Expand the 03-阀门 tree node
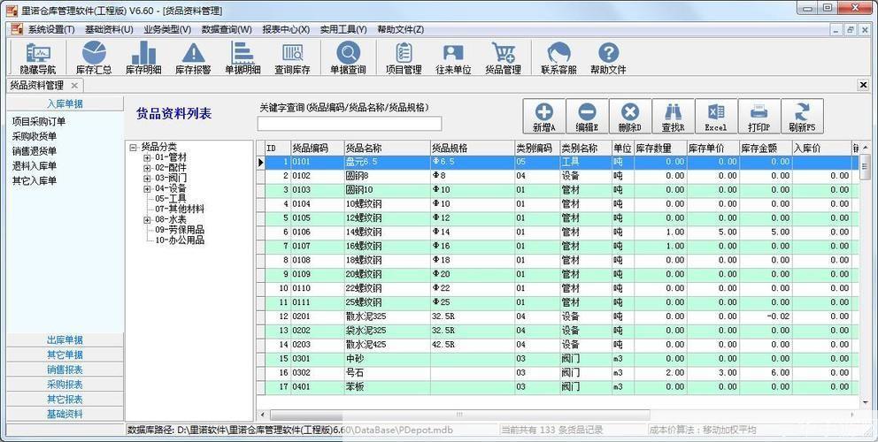Image resolution: width=878 pixels, height=442 pixels. pyautogui.click(x=147, y=179)
